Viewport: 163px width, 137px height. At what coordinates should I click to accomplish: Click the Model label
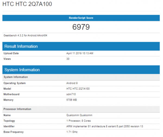point(7,89)
